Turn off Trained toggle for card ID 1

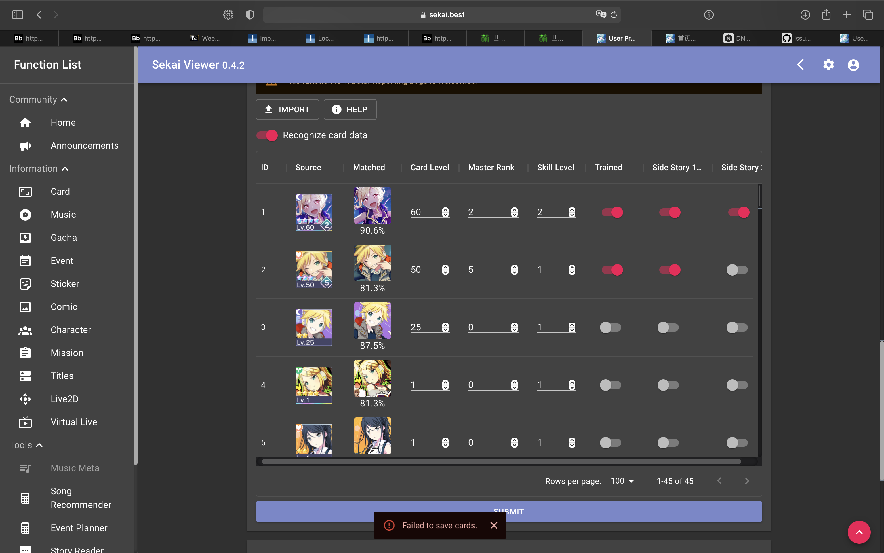click(611, 212)
